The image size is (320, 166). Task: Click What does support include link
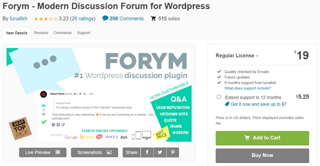point(248,88)
